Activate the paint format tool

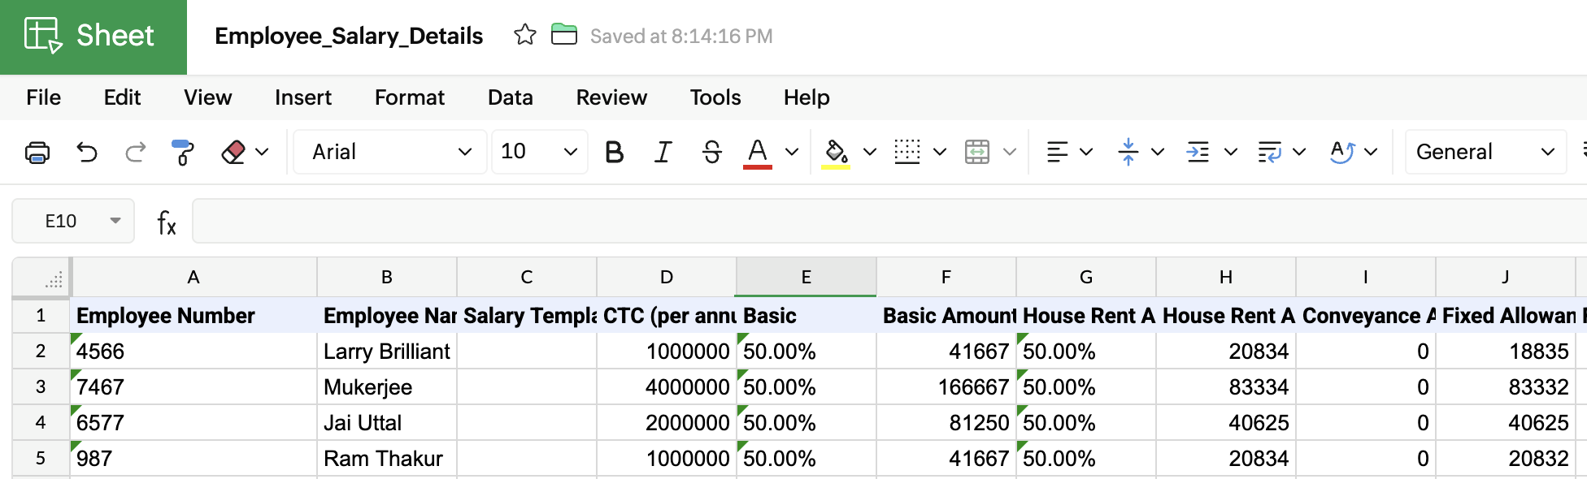tap(183, 152)
